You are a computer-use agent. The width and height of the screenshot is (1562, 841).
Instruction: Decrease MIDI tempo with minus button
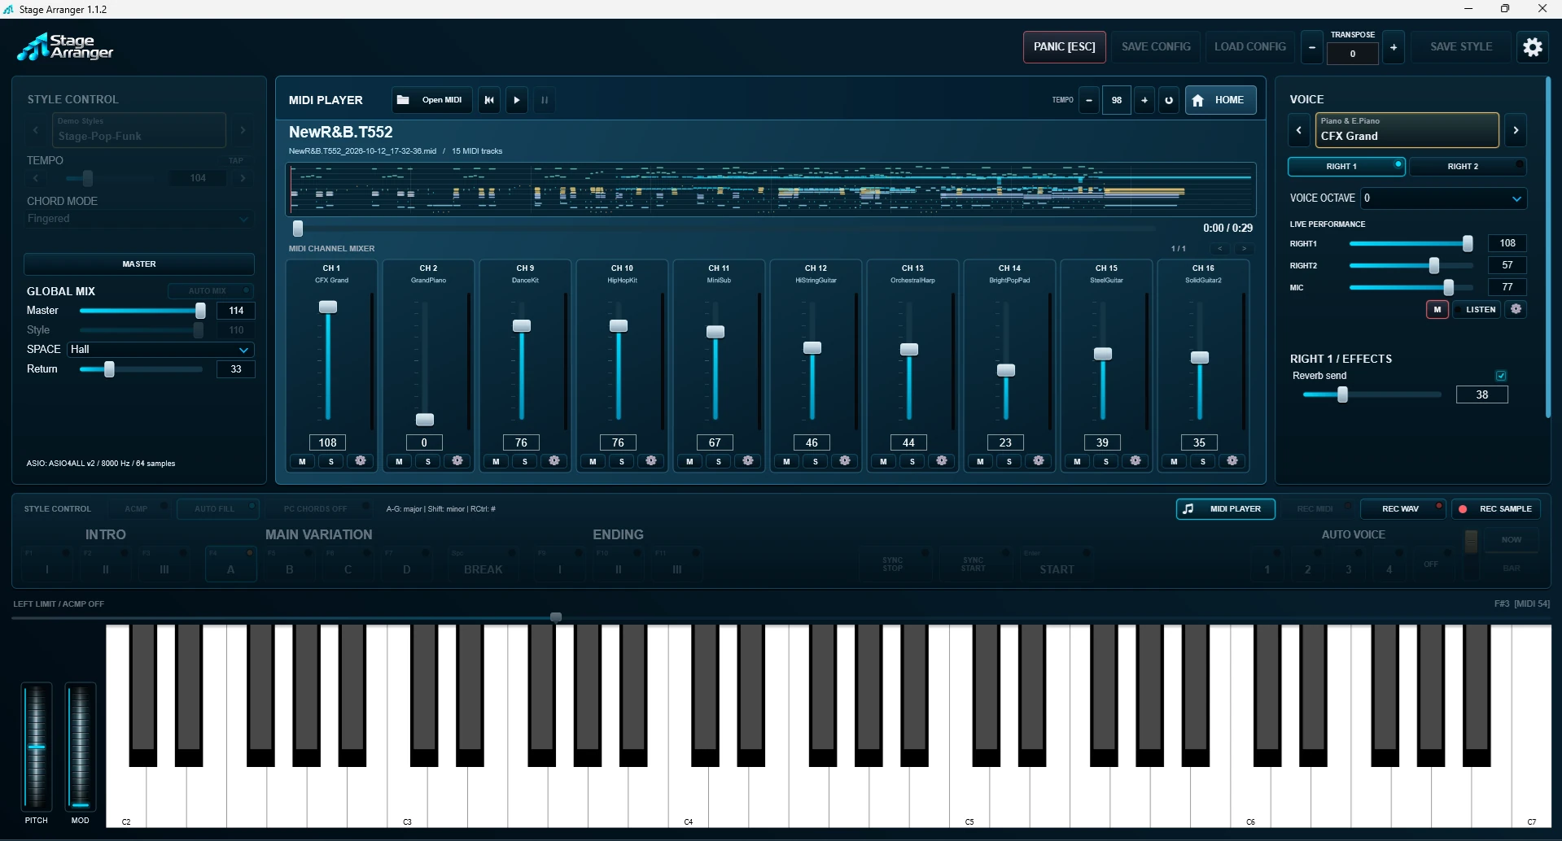1089,100
